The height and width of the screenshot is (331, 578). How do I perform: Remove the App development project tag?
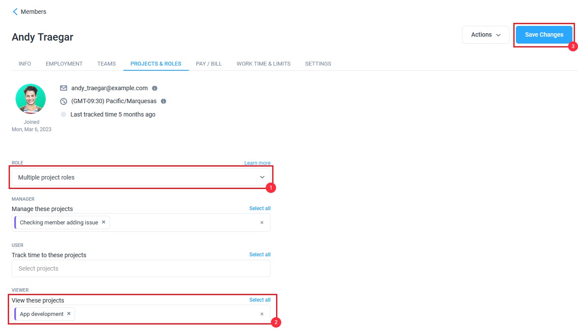click(69, 314)
